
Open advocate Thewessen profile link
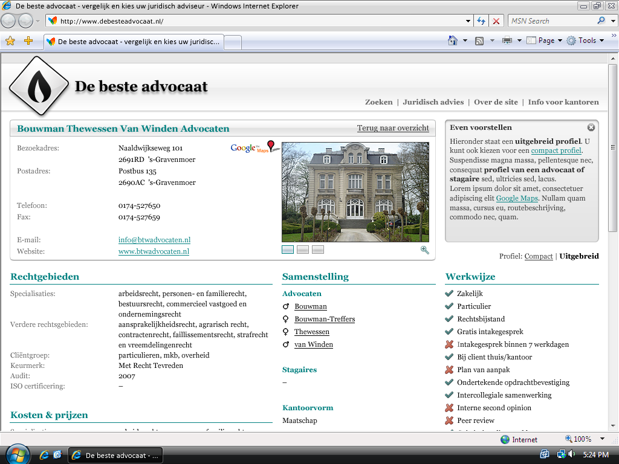[x=312, y=332]
